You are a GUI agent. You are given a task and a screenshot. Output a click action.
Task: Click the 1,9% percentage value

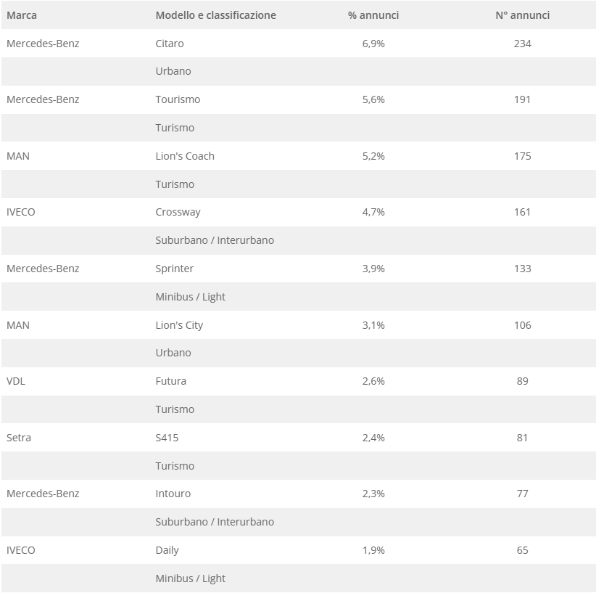[373, 550]
